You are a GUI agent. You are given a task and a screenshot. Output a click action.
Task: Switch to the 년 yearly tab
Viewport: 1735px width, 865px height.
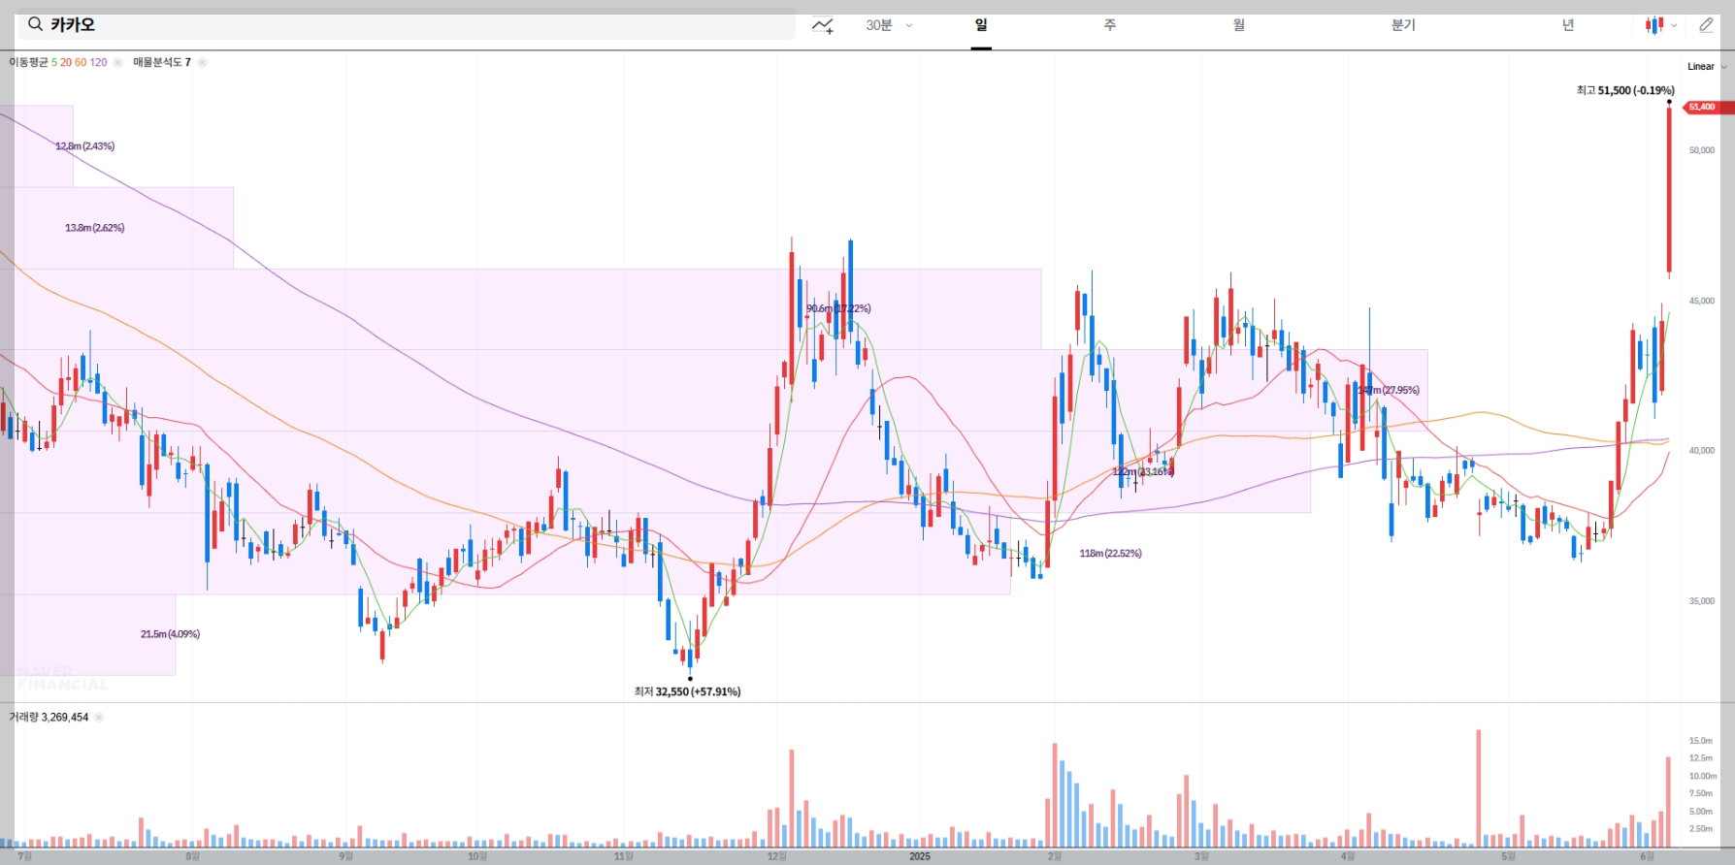pos(1568,25)
